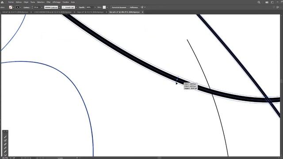Open the Objet menu

[x=26, y=2]
